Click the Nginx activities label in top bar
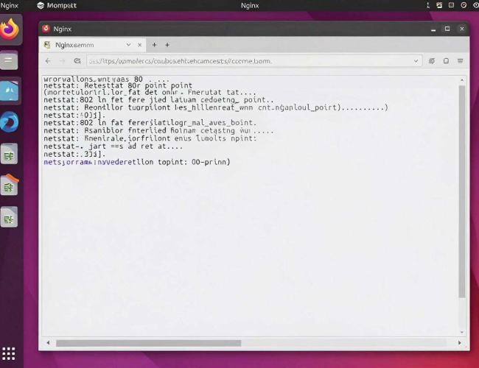This screenshot has height=368, width=479. 9,5
